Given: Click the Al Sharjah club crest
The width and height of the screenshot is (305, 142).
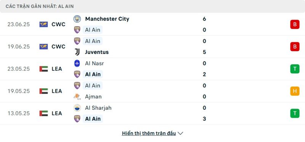Looking at the screenshot, I should [x=77, y=108].
